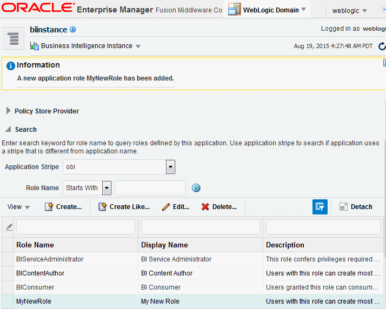Click row selector beside BIServiceAdministrator
The width and height of the screenshot is (386, 309).
pyautogui.click(x=8, y=259)
